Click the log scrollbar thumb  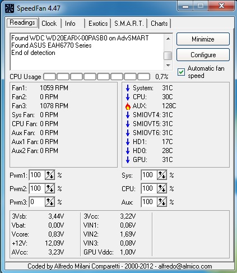pos(168,55)
